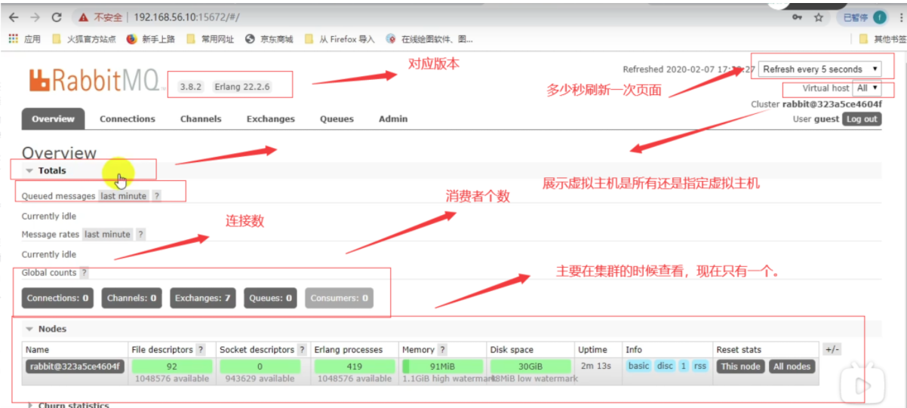
Task: Bookmark this page with the star icon
Action: click(x=819, y=17)
